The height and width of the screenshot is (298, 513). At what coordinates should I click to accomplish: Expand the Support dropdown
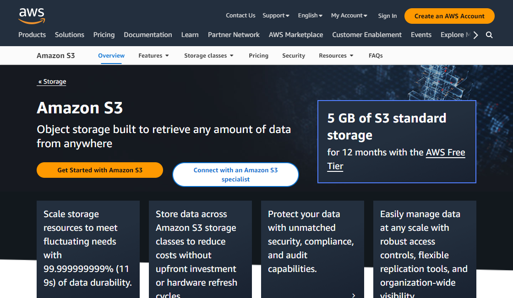coord(276,15)
